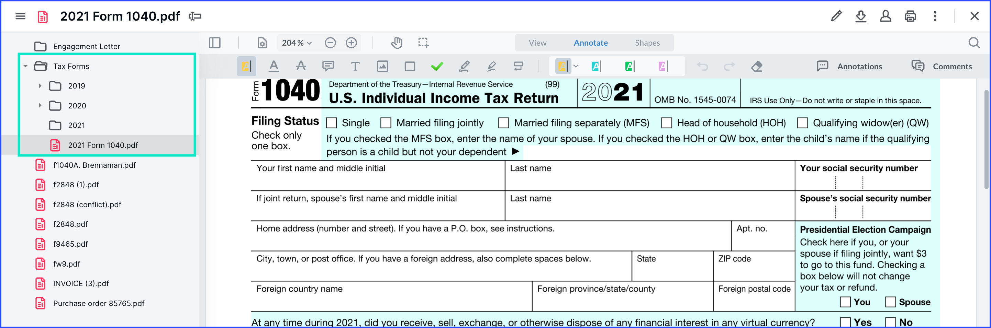Viewport: 991px width, 328px height.
Task: Add a green checkmark stamp
Action: tap(437, 67)
